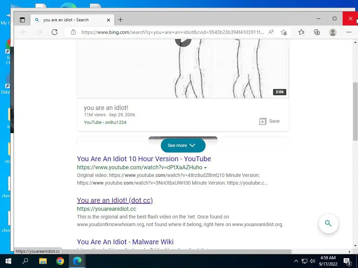Open 'You are an Idiot! (dot cc)' result
358x268 pixels.
coord(115,200)
